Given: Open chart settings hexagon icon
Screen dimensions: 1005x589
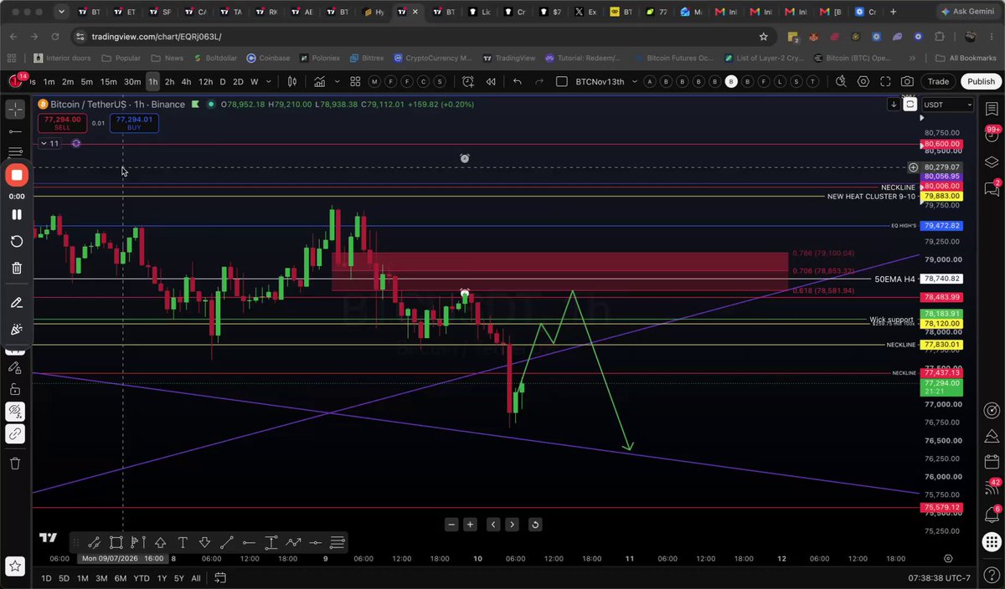Looking at the screenshot, I should point(863,81).
